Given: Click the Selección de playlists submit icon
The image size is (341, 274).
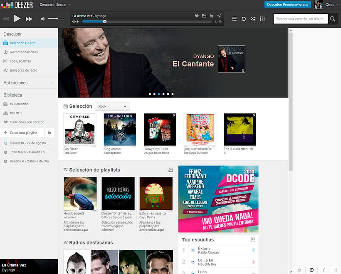Looking at the screenshot, I should (x=171, y=170).
